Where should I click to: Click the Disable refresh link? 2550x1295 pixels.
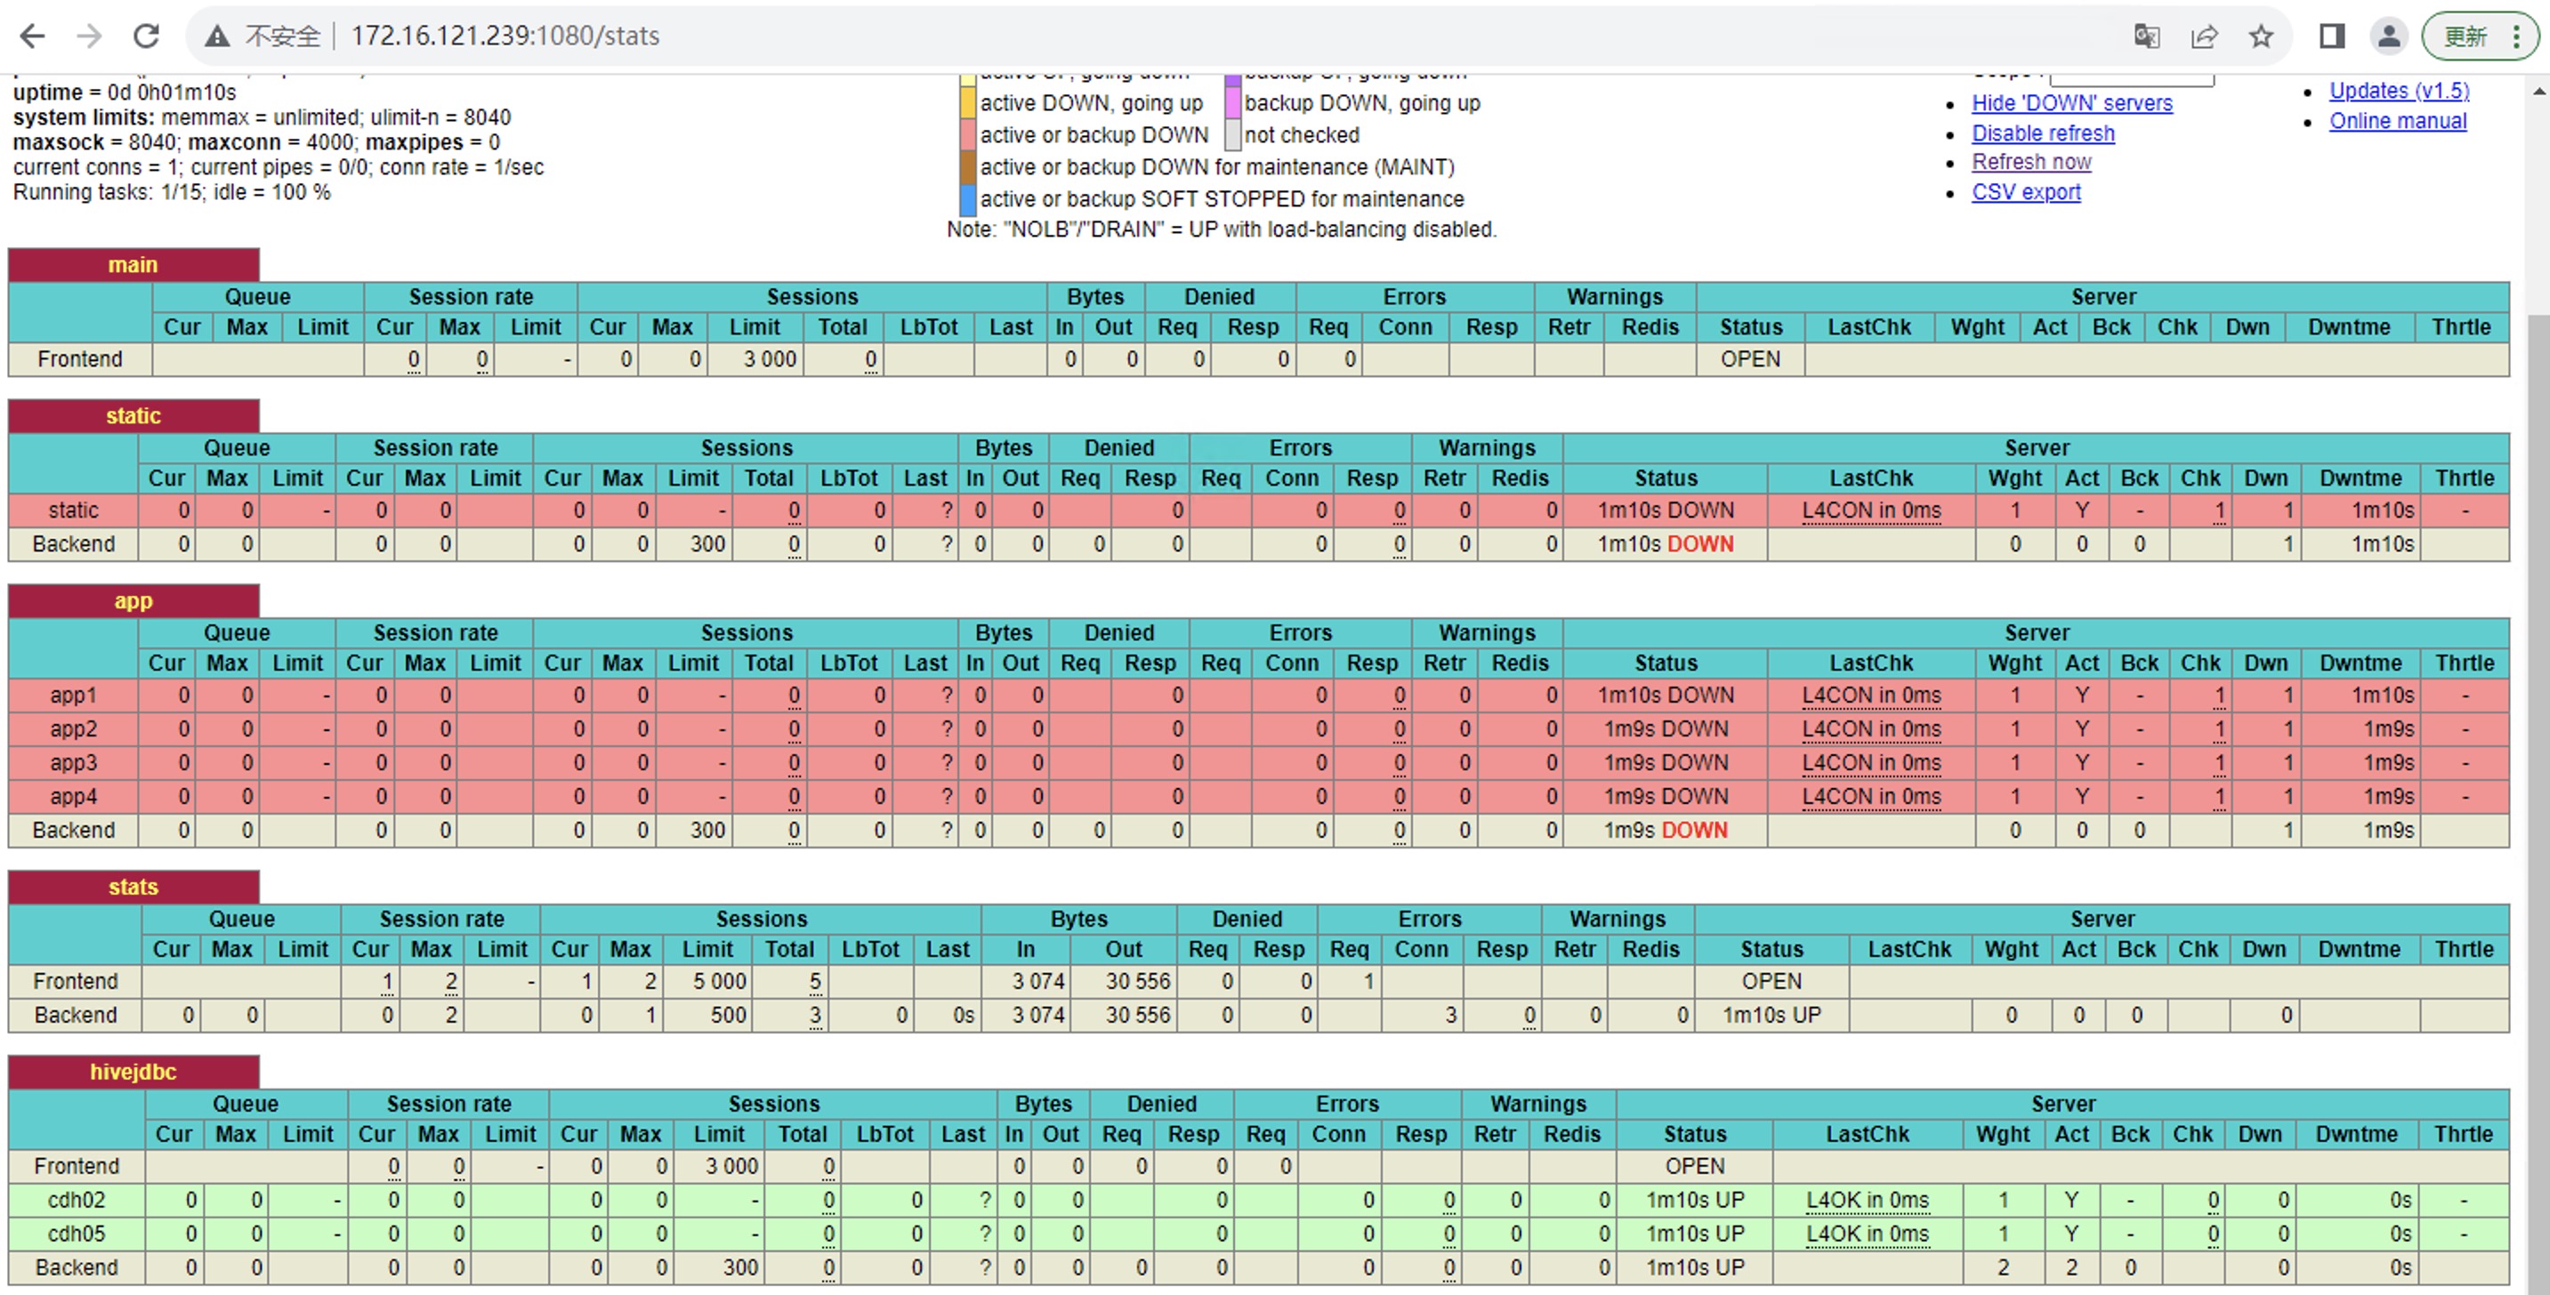[x=2043, y=133]
